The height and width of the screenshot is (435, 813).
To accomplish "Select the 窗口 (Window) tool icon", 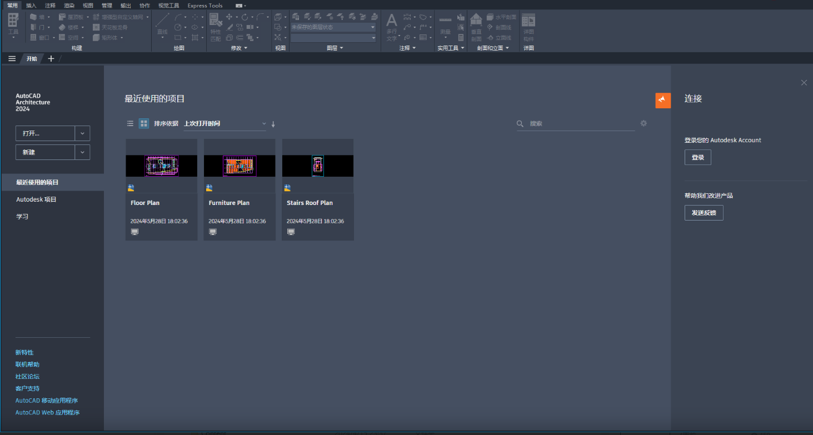I will click(33, 37).
